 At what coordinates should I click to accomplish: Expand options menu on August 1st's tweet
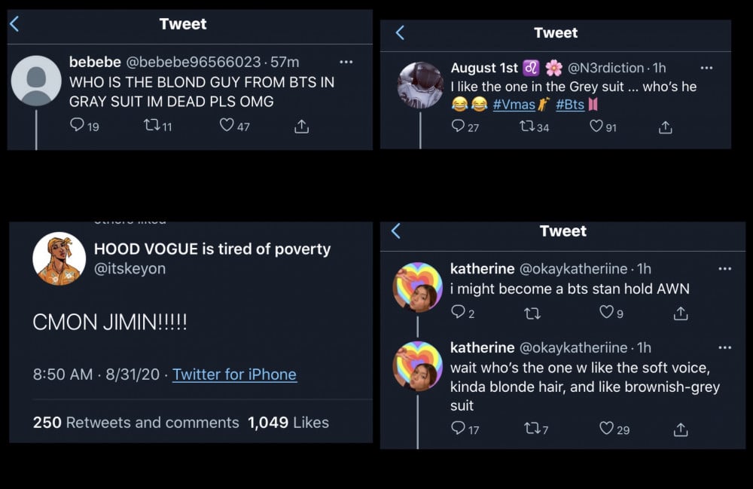(706, 68)
